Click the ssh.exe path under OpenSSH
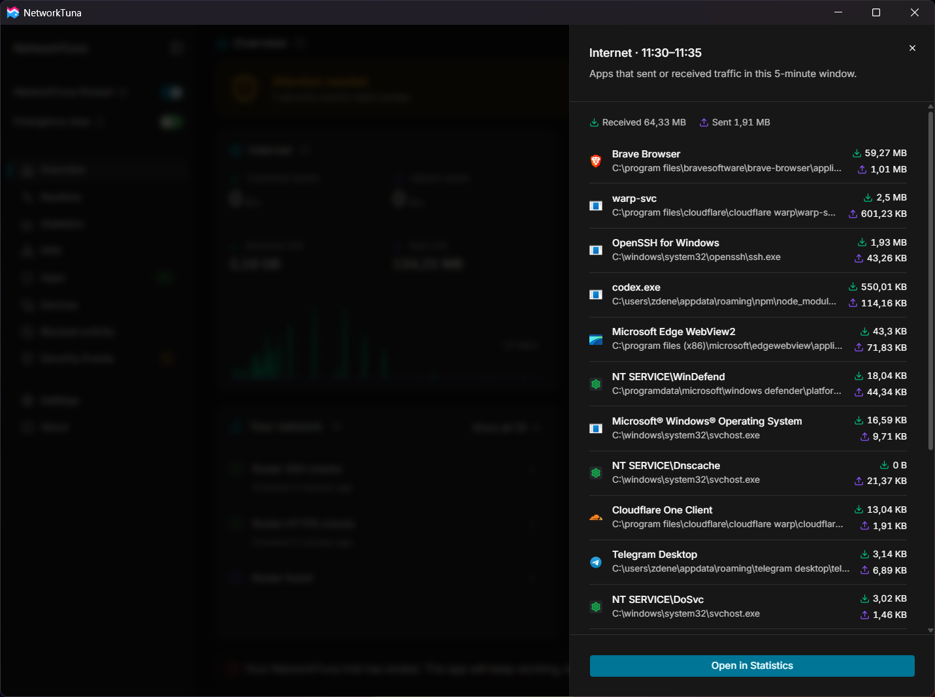The width and height of the screenshot is (935, 697). (697, 257)
